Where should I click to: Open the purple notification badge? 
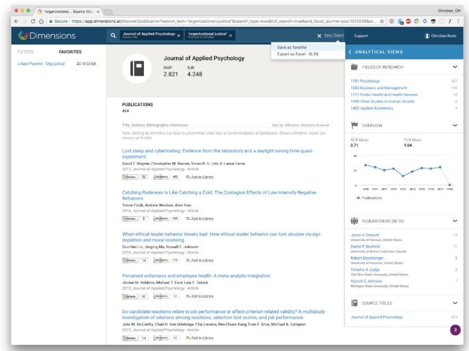454,330
